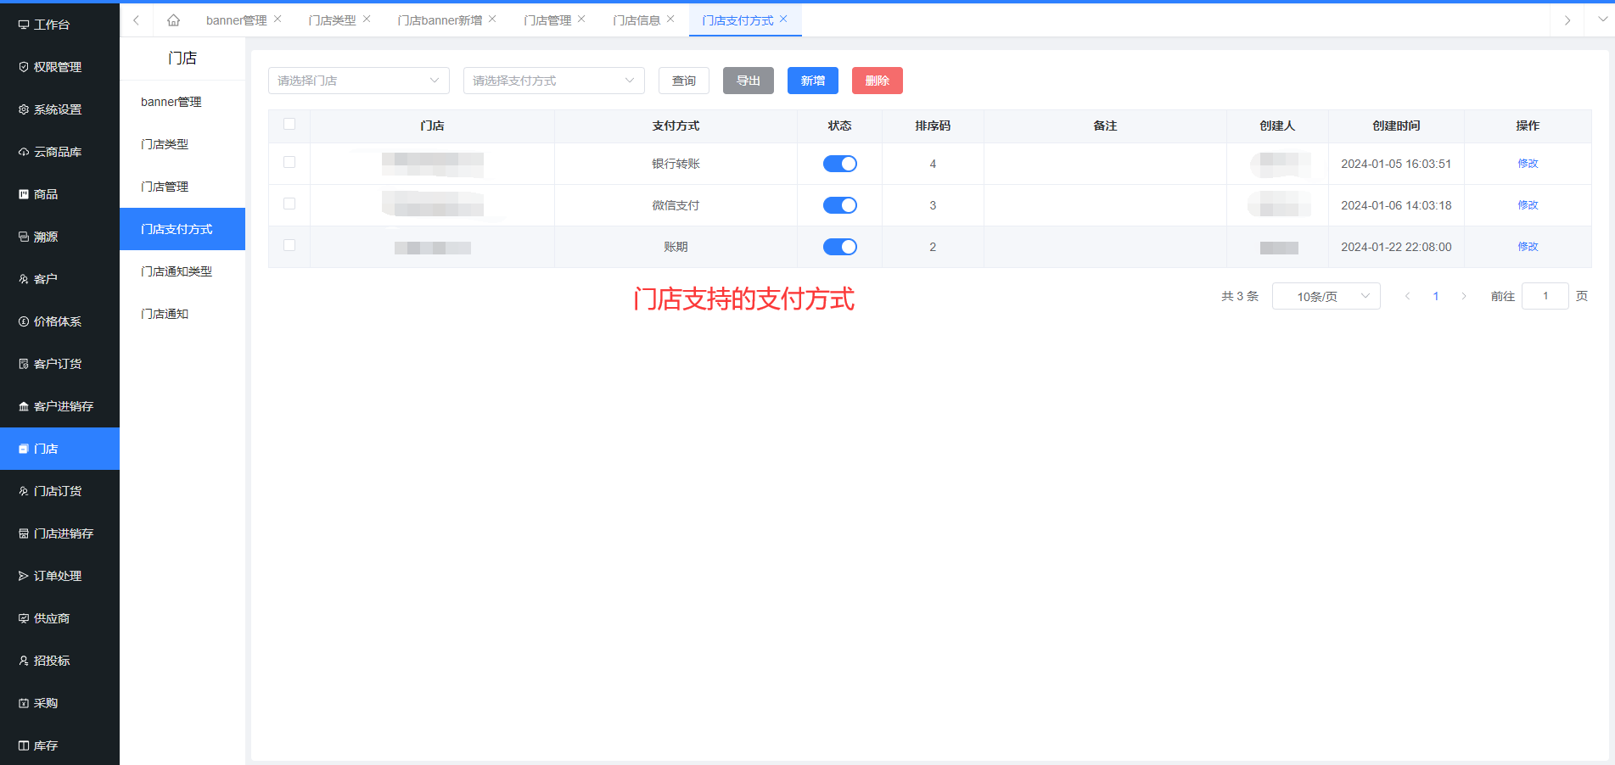This screenshot has height=765, width=1615.
Task: Open banner管理 in the submenu
Action: (x=182, y=102)
